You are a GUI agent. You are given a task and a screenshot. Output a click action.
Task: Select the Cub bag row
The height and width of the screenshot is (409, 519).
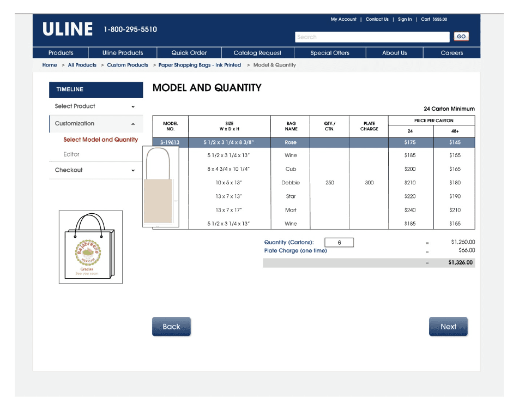(x=291, y=169)
